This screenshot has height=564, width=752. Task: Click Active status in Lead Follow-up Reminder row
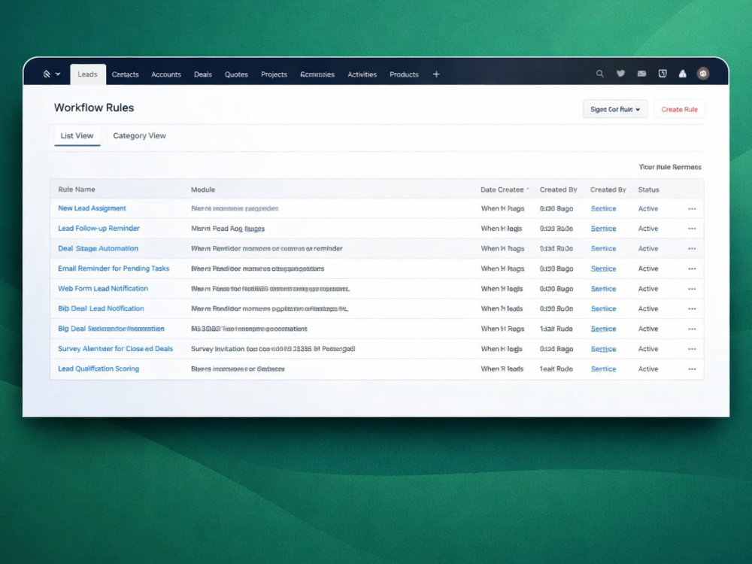coord(648,229)
